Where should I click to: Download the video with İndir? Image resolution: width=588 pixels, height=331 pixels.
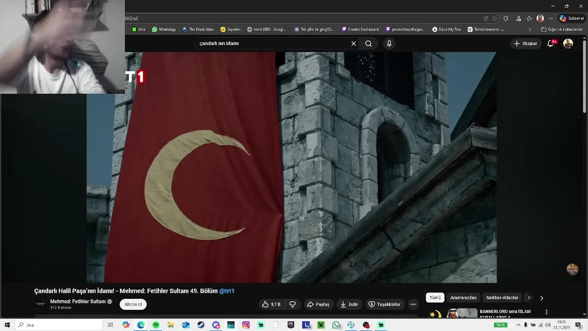click(x=349, y=304)
